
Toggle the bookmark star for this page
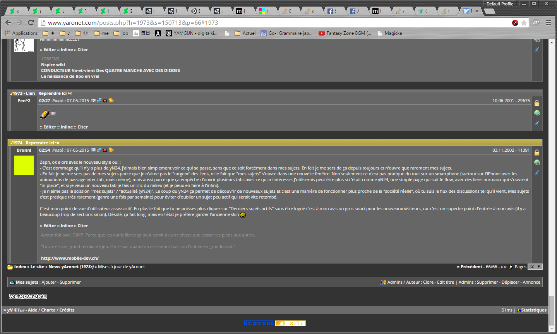coord(524,23)
